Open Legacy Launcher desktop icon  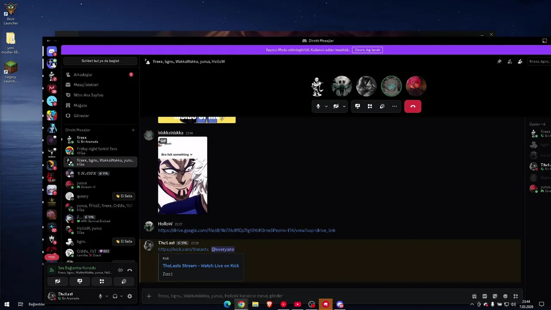tap(11, 72)
